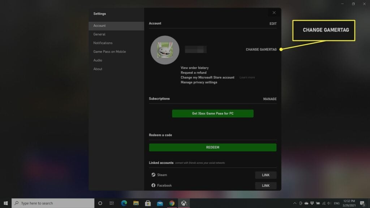
Task: Click the Steam icon under Linked accounts
Action: (x=153, y=175)
